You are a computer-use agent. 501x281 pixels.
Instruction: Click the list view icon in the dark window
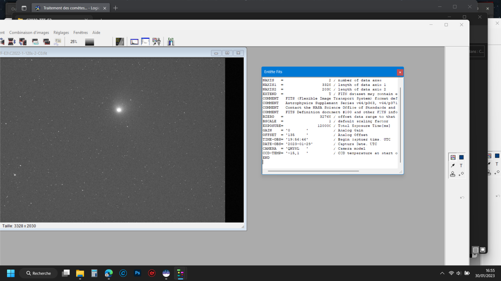coord(475,250)
